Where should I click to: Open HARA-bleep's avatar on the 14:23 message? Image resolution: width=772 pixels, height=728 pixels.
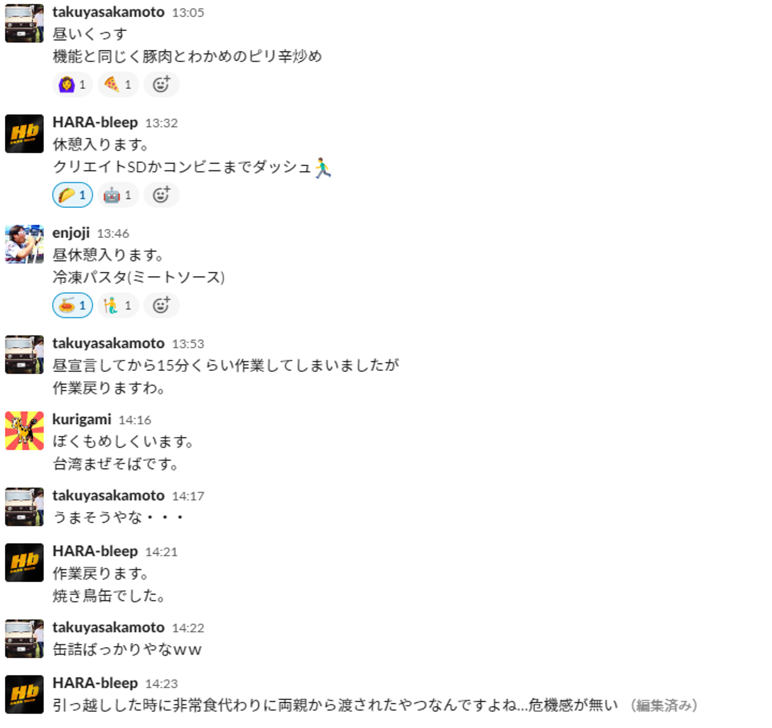pyautogui.click(x=24, y=694)
